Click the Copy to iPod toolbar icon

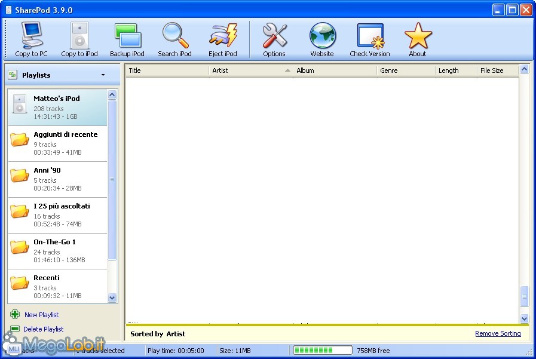pos(79,35)
